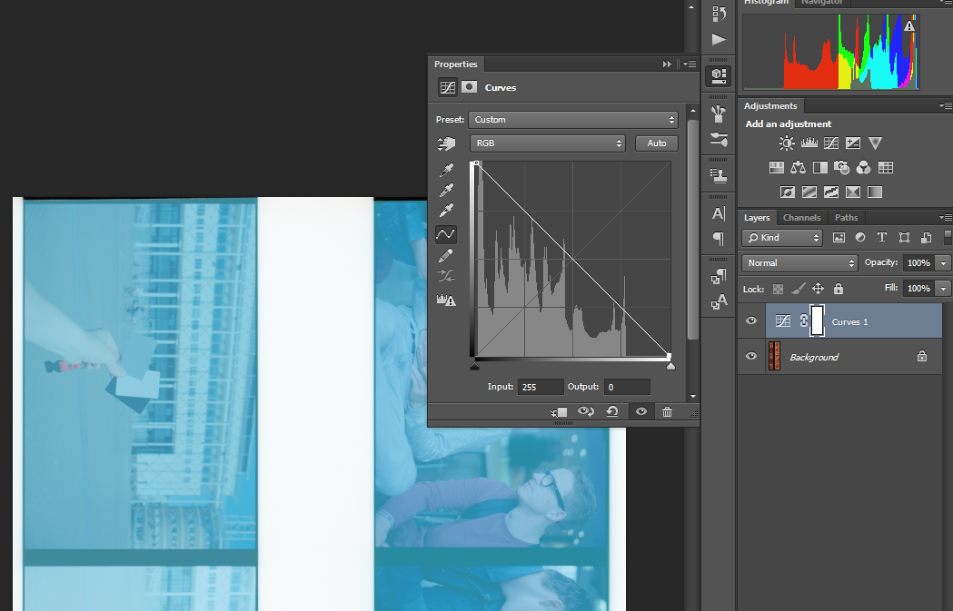Toggle layer visibility eye in Properties panel

pos(641,412)
